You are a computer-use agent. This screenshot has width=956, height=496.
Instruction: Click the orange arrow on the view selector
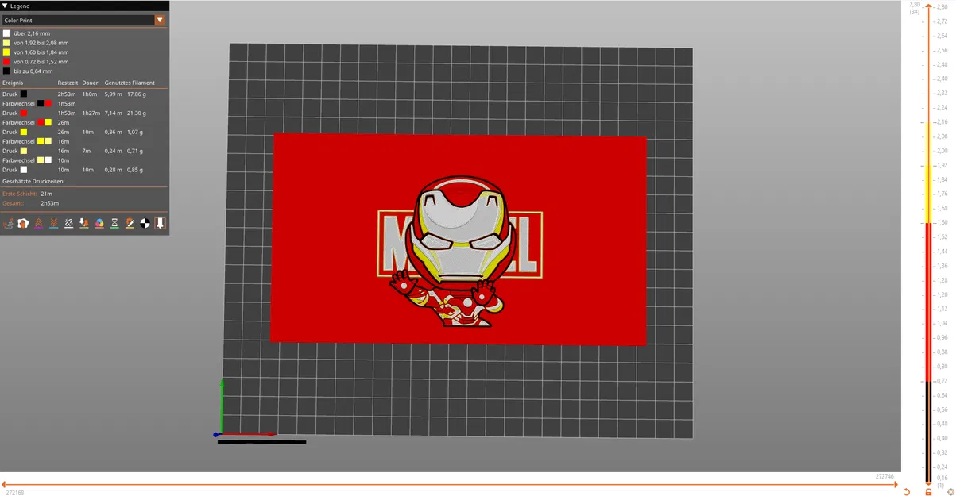[x=161, y=20]
